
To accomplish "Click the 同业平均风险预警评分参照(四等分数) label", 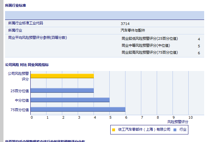I will pyautogui.click(x=38, y=38).
